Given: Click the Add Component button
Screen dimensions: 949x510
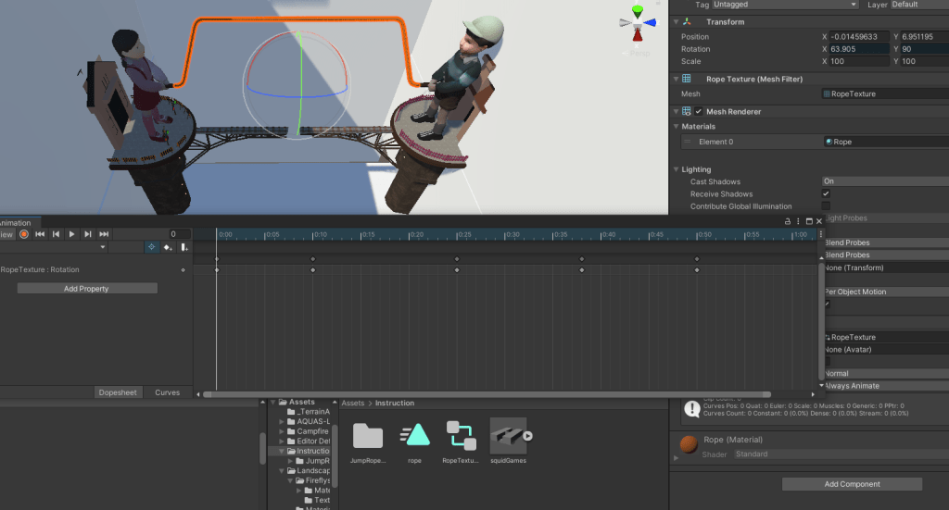Looking at the screenshot, I should tap(852, 484).
